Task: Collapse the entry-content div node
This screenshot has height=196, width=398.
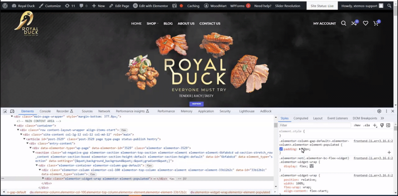Action: [x=27, y=143]
